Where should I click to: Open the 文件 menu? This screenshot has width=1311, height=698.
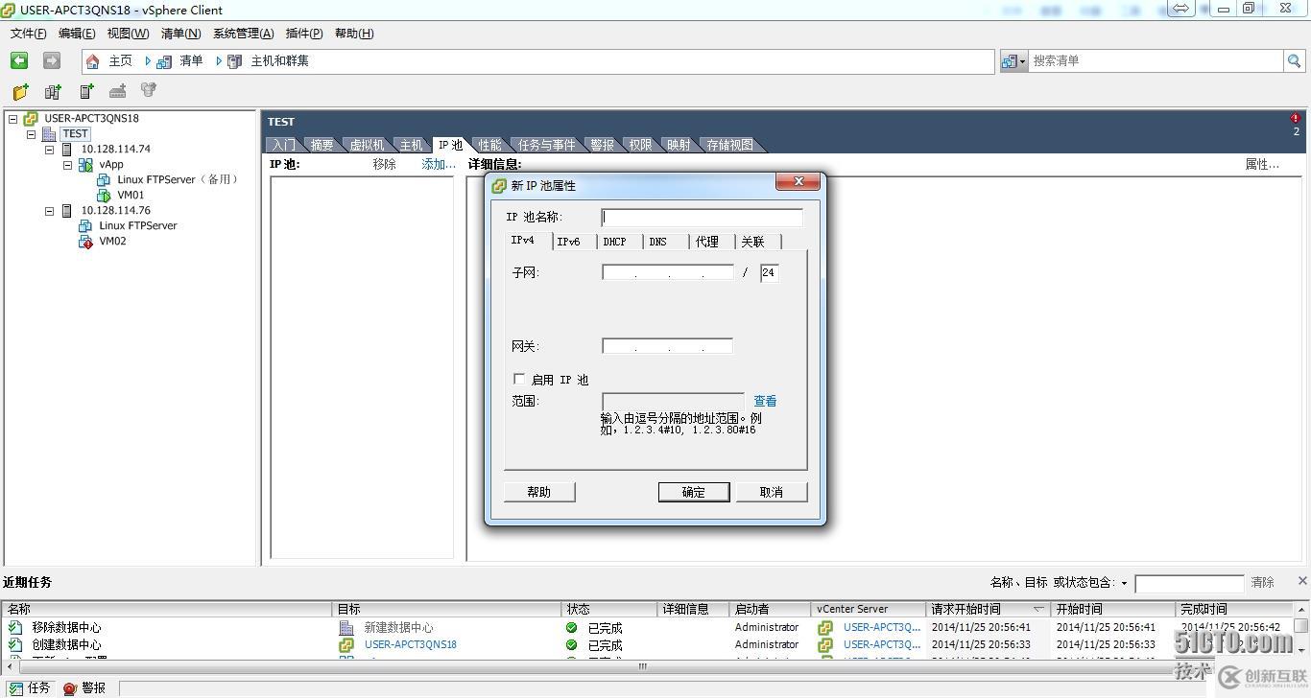tap(29, 34)
